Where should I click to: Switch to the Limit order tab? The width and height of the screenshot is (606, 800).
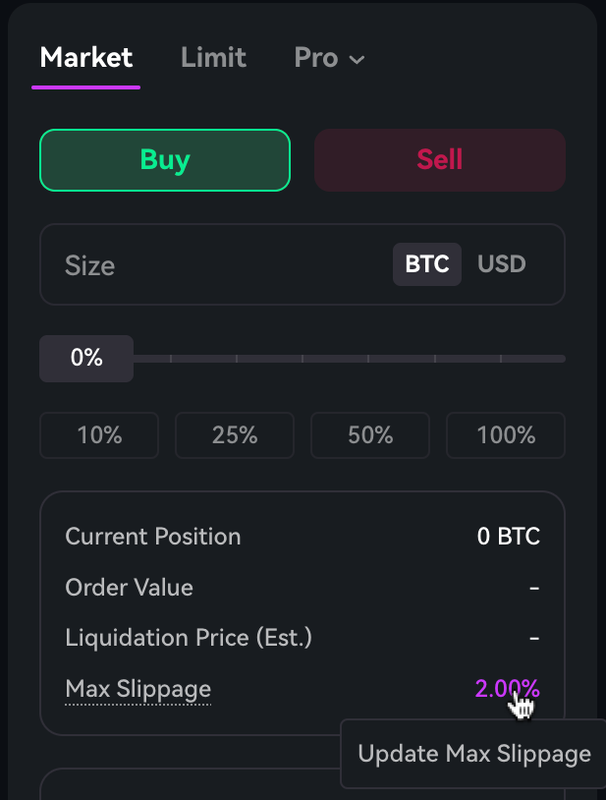point(213,58)
